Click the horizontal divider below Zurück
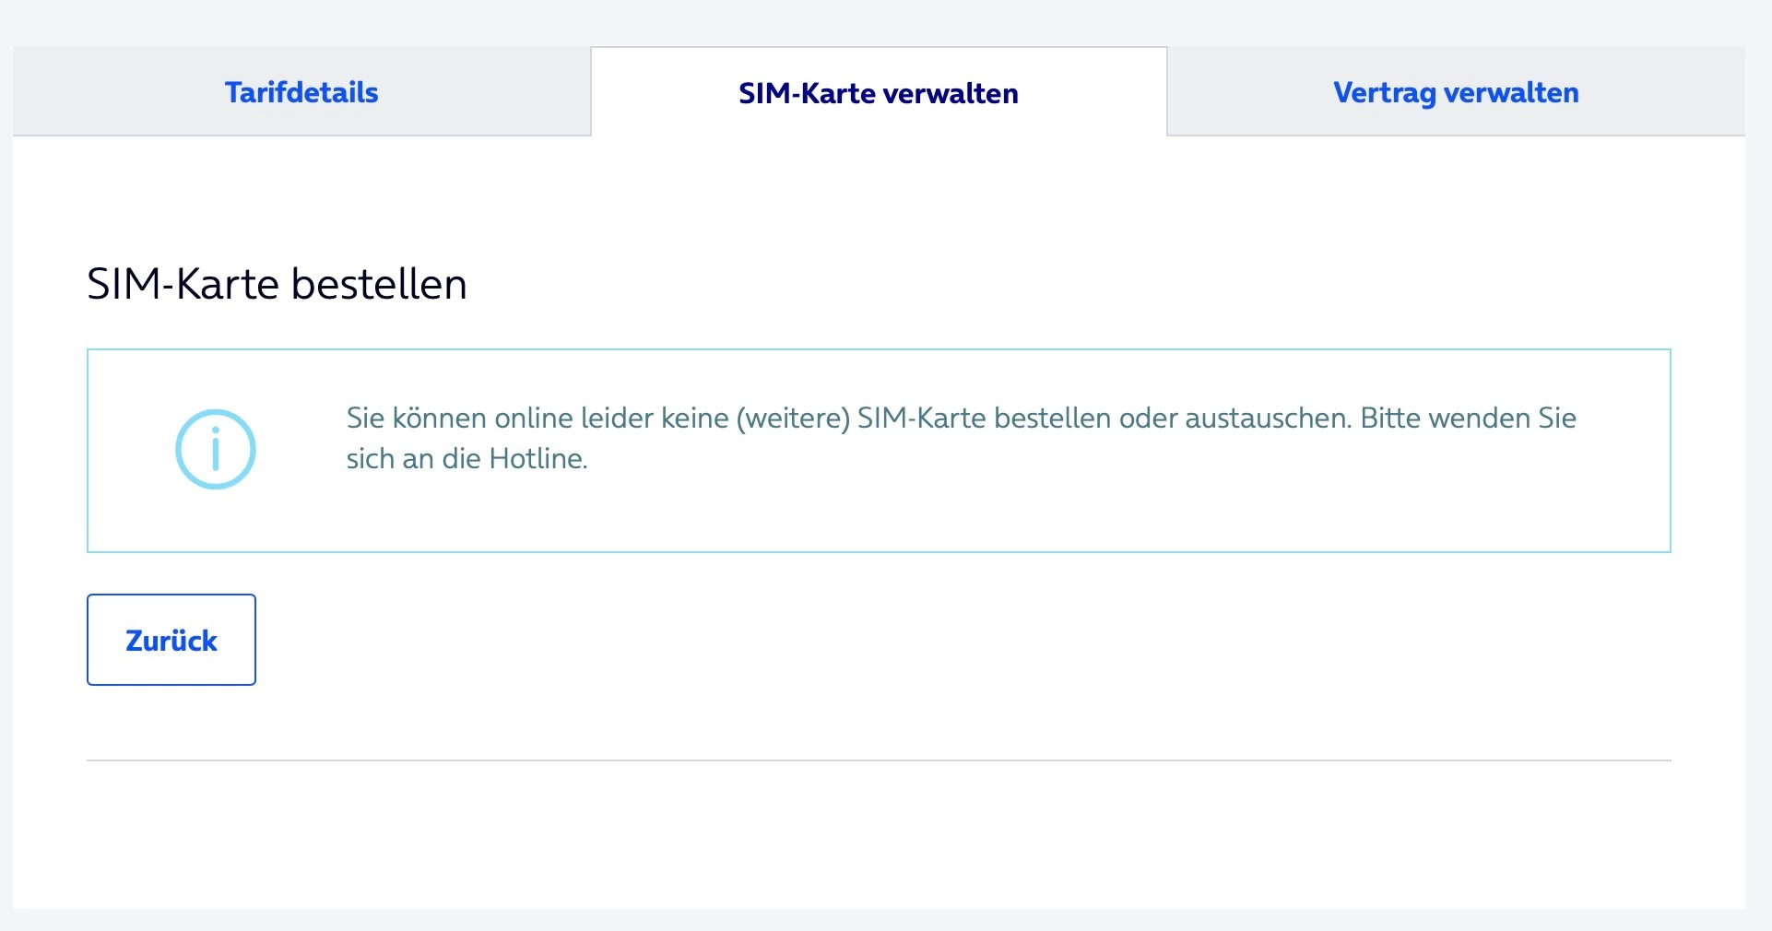The height and width of the screenshot is (931, 1772). [x=878, y=760]
